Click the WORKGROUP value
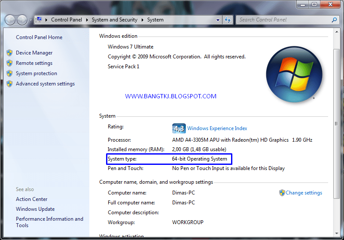344x240 pixels. coord(188,222)
